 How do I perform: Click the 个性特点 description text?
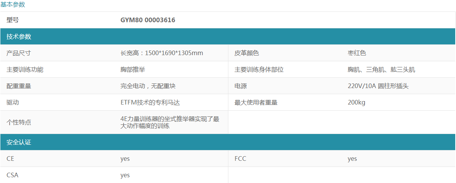[170, 122]
